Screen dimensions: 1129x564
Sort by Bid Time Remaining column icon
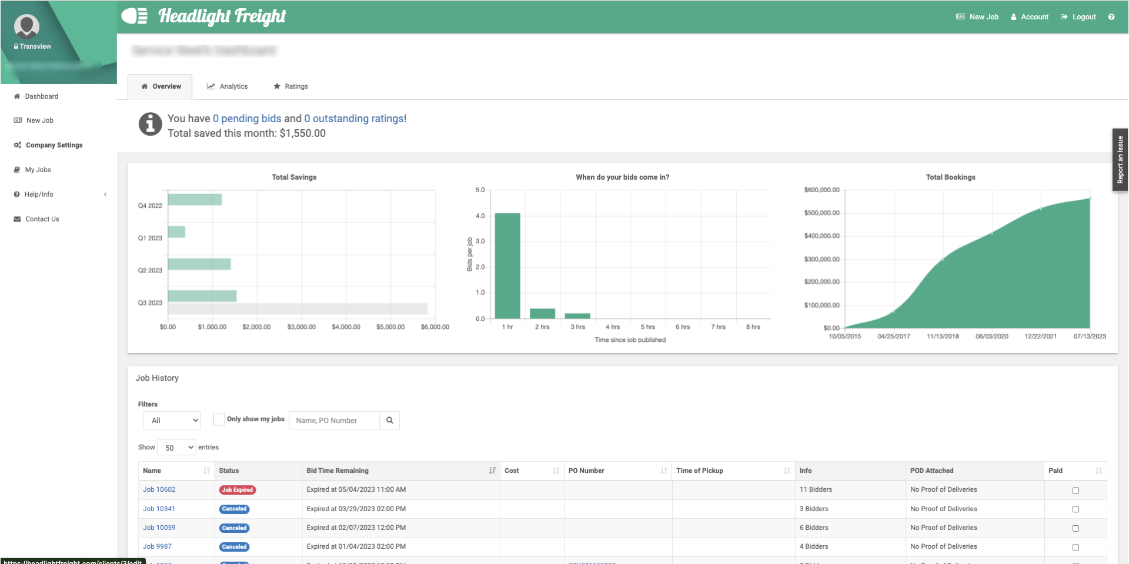coord(492,471)
